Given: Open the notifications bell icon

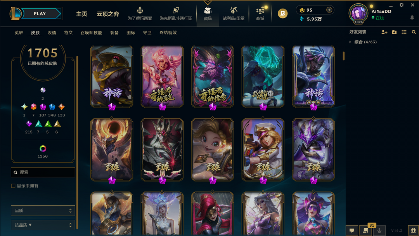Looking at the screenshot, I should [412, 17].
